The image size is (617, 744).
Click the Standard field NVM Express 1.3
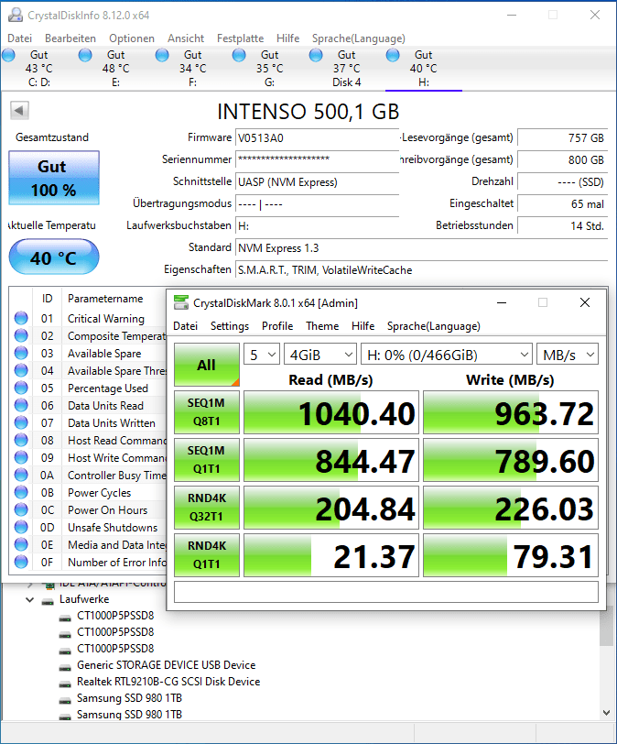421,248
